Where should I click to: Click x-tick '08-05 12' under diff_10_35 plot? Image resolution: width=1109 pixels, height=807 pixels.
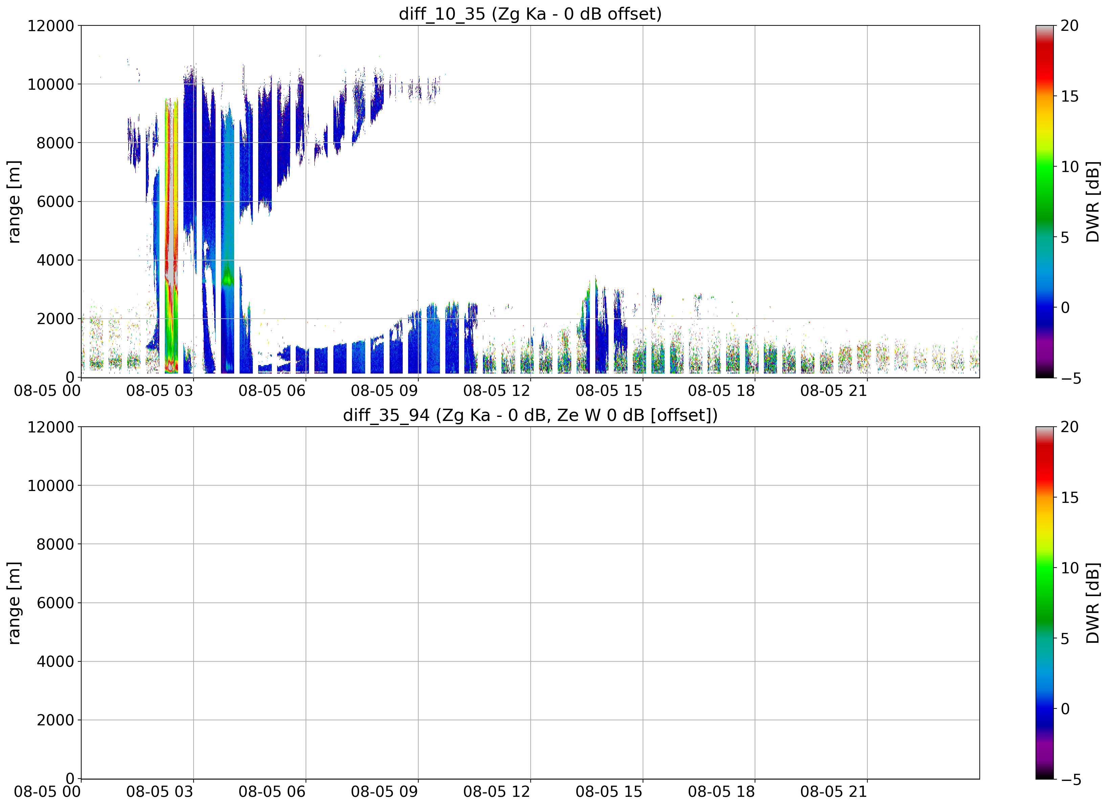(x=497, y=390)
